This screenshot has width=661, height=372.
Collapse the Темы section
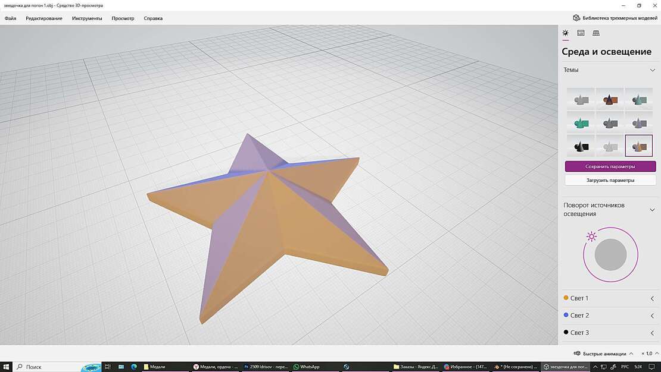click(653, 70)
